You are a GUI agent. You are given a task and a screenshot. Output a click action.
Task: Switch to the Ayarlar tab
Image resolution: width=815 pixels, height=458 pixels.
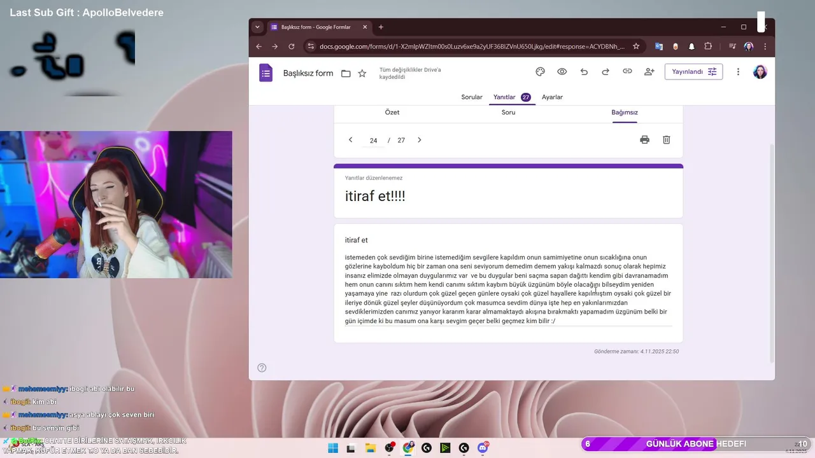[x=552, y=97]
